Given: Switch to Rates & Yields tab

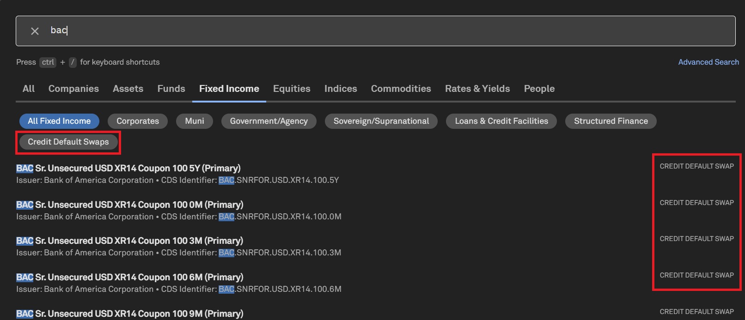Looking at the screenshot, I should click(477, 89).
